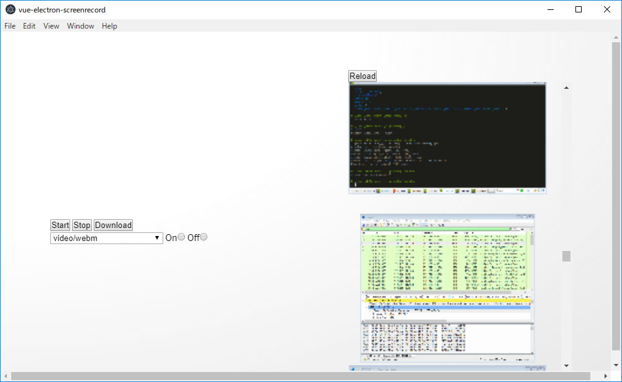Click the thumbnail list scrollbar thumb
622x382 pixels.
click(x=567, y=256)
